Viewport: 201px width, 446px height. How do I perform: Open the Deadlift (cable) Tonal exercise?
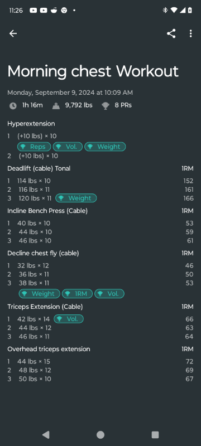(x=39, y=168)
